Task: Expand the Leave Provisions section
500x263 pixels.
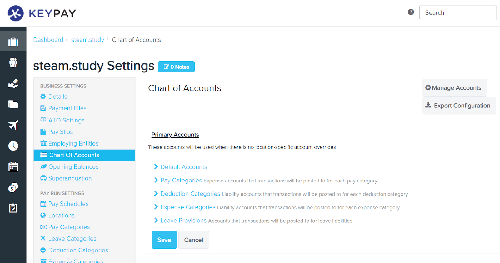Action: tap(180, 221)
